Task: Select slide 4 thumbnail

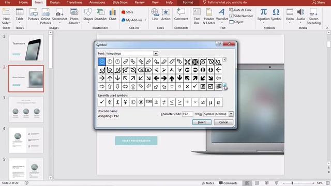Action: pos(26,140)
